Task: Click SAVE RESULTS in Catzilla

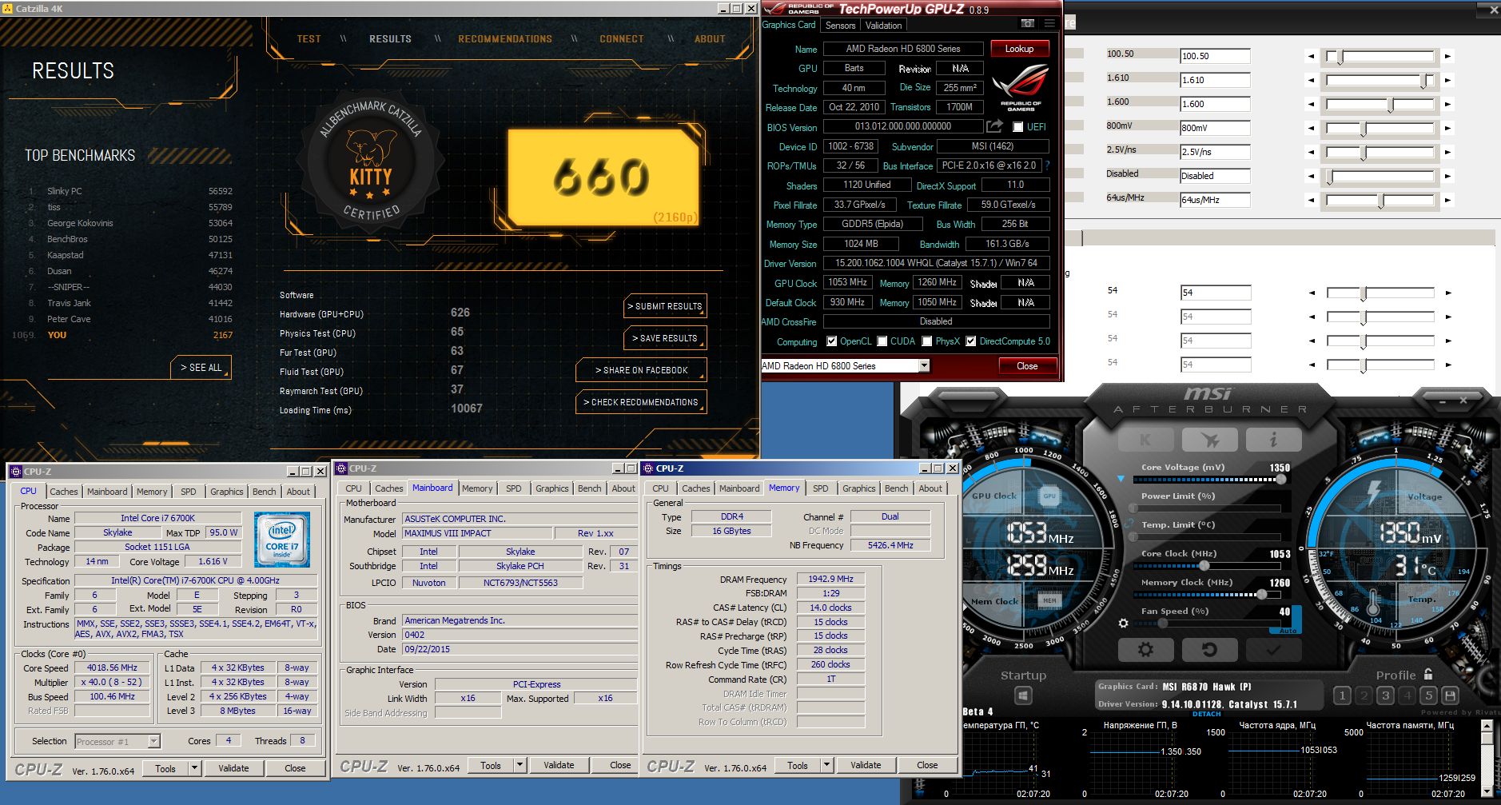Action: pyautogui.click(x=665, y=338)
